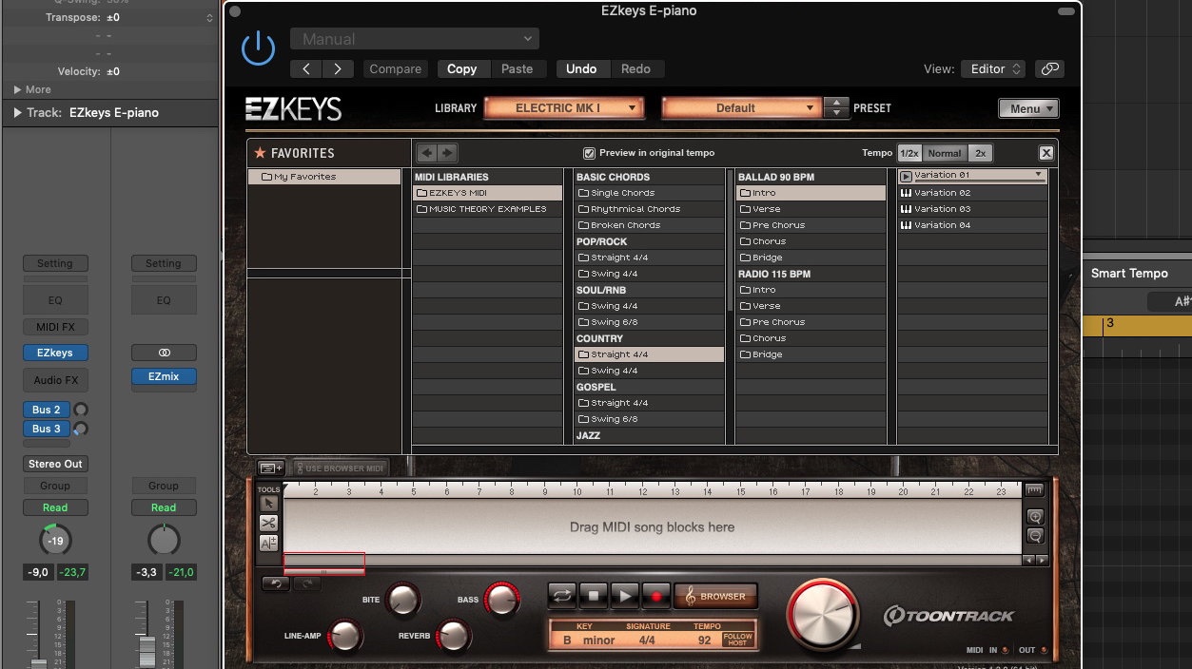Open the EZkeys Menu button
Viewport: 1192px width, 669px height.
tap(1028, 108)
